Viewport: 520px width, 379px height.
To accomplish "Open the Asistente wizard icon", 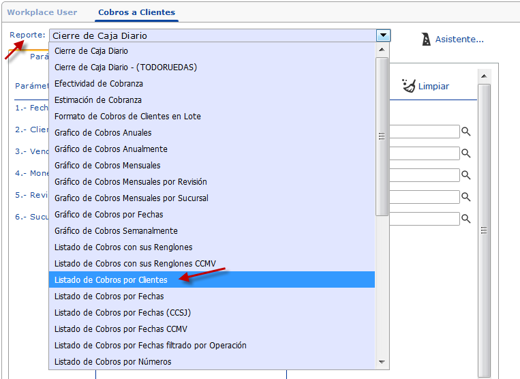I will click(426, 39).
